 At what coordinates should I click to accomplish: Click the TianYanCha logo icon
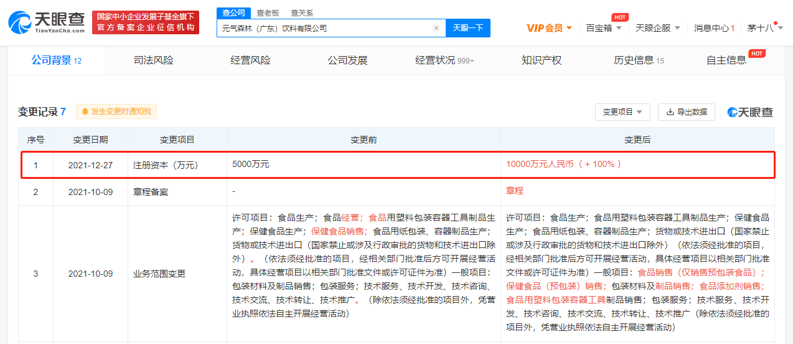[x=20, y=22]
